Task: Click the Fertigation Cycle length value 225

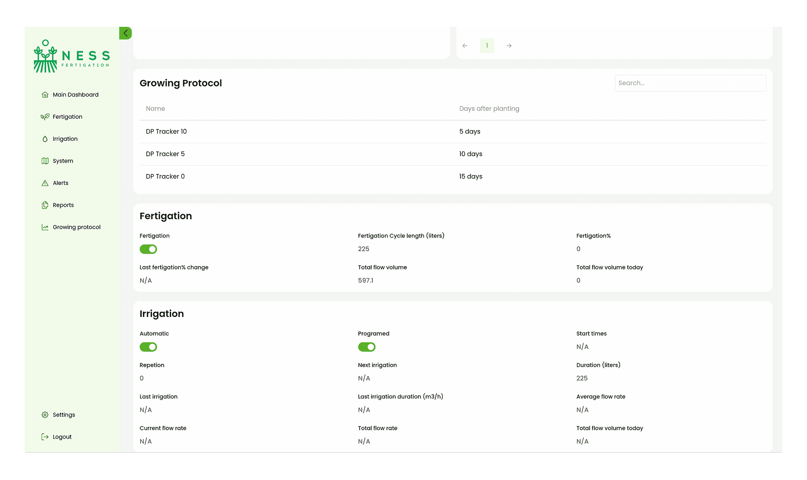Action: [364, 249]
